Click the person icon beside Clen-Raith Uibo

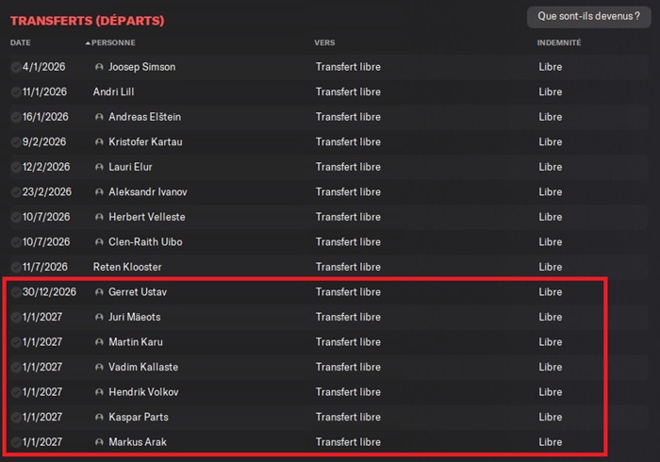99,242
